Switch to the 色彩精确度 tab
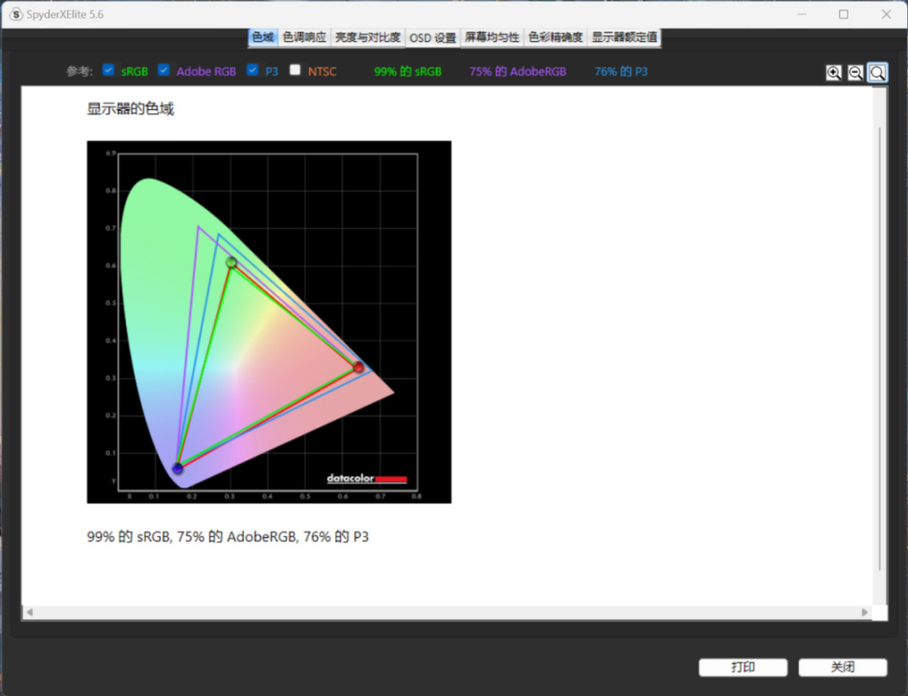The height and width of the screenshot is (696, 908). pos(555,37)
